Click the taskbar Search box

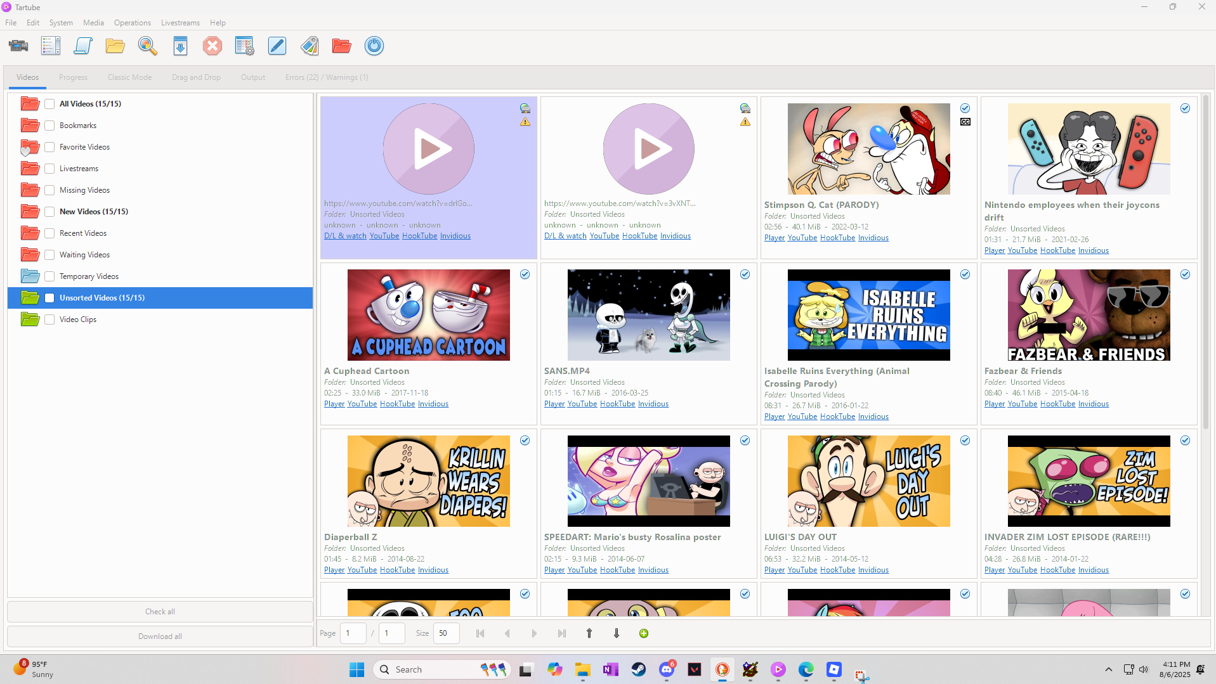click(x=442, y=669)
